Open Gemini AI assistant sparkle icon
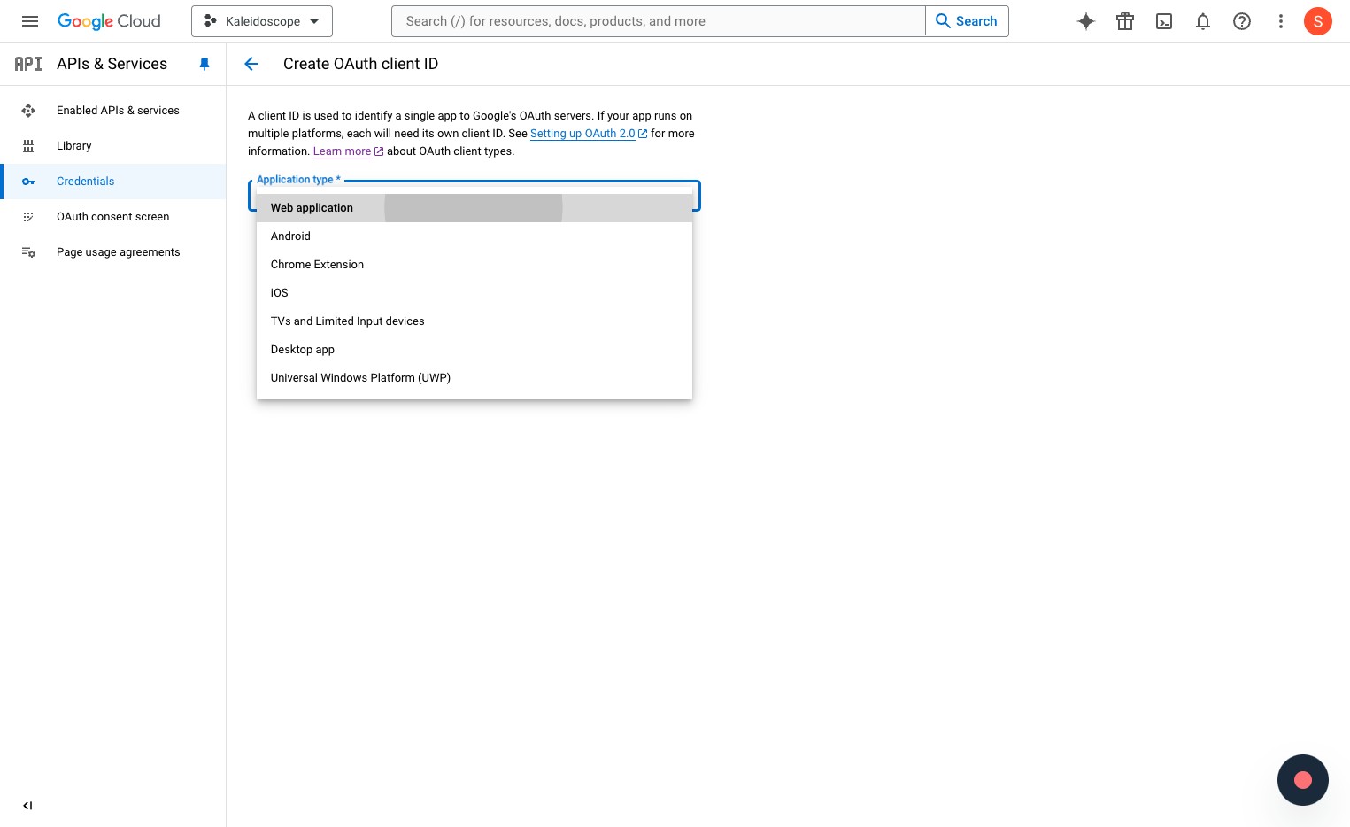Screen dimensions: 1350x827 point(1086,21)
